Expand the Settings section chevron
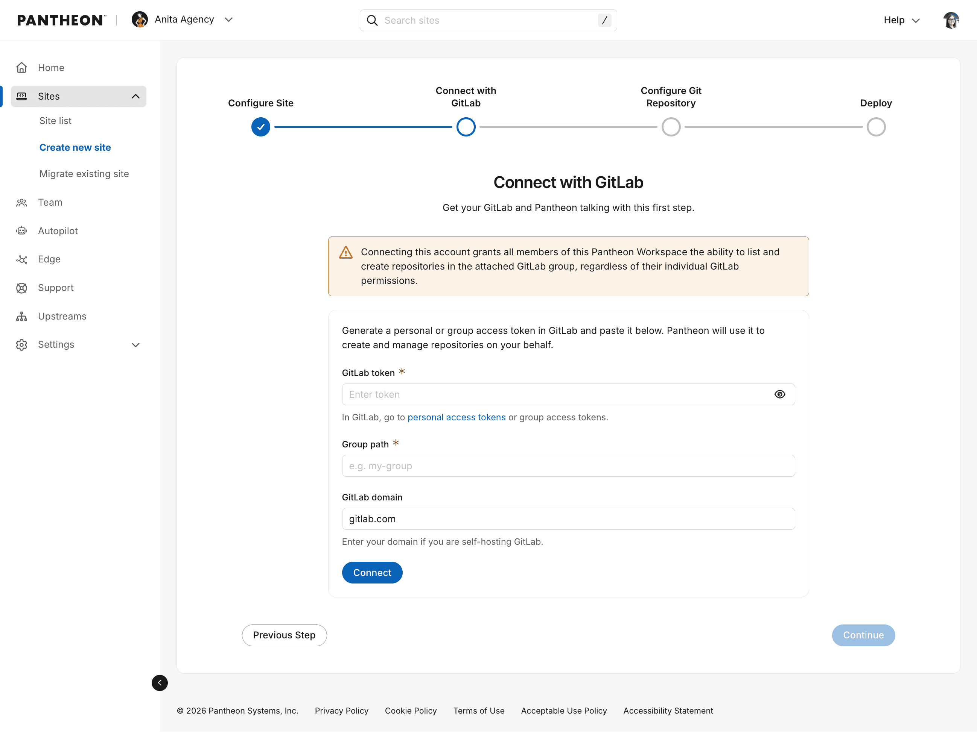Screen dimensions: 977x732 coord(135,345)
